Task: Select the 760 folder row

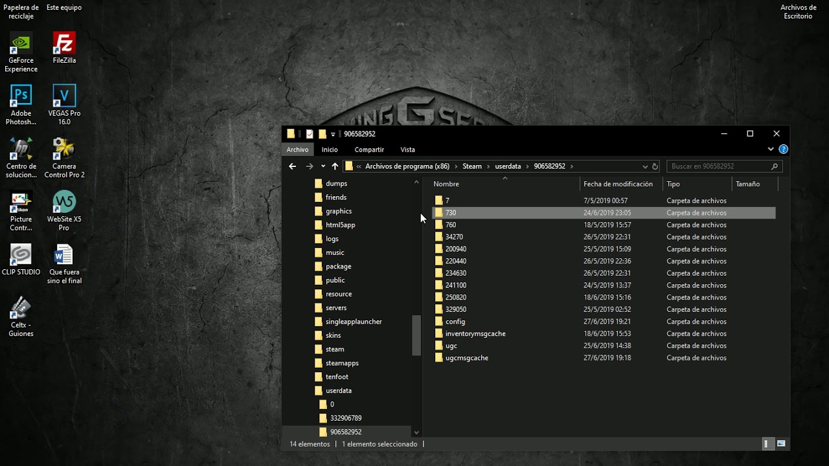Action: click(x=604, y=225)
